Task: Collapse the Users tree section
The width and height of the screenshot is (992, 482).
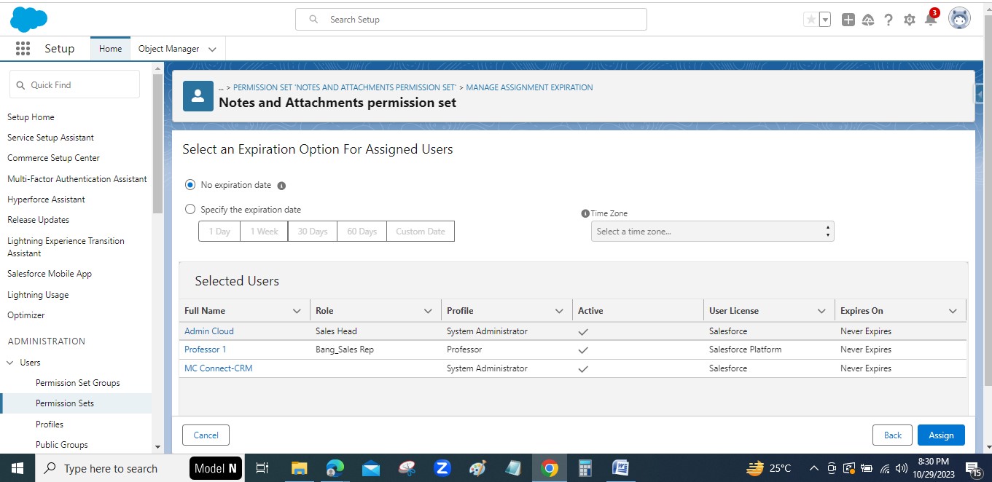Action: (x=10, y=363)
